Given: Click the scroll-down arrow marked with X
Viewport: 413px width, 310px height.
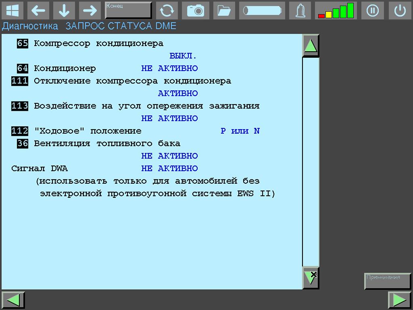Looking at the screenshot, I should point(310,276).
